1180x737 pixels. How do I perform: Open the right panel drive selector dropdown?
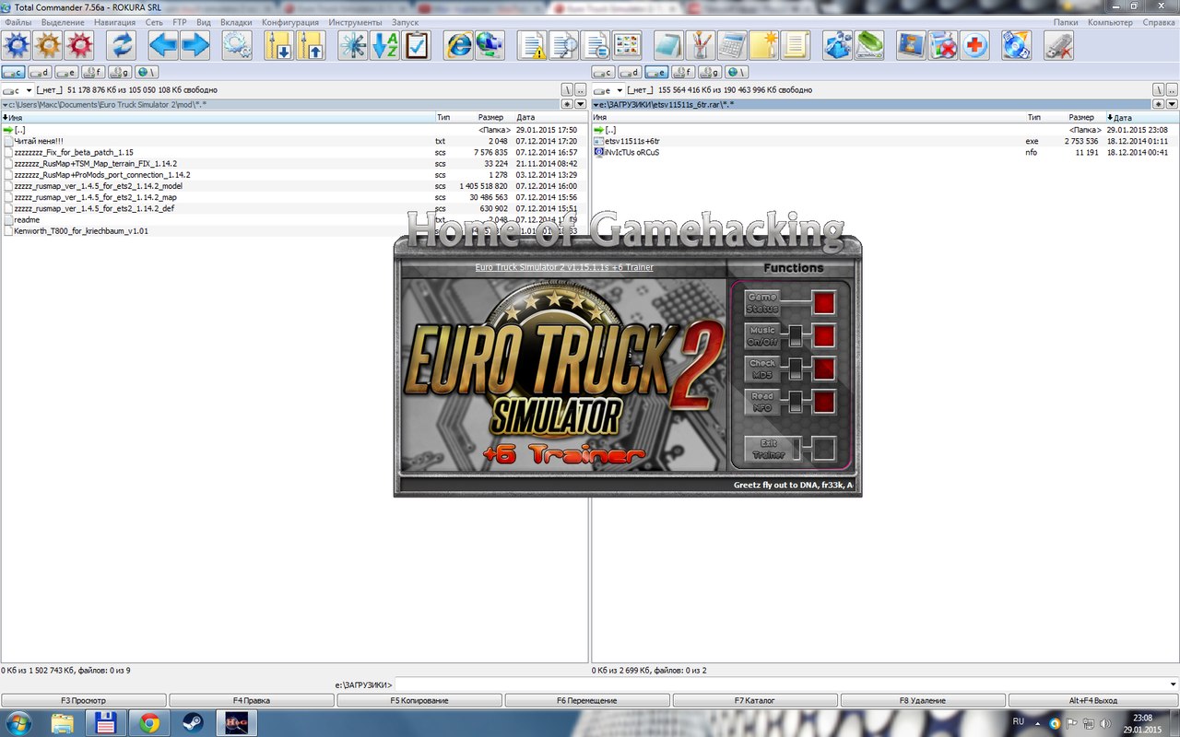click(x=608, y=90)
